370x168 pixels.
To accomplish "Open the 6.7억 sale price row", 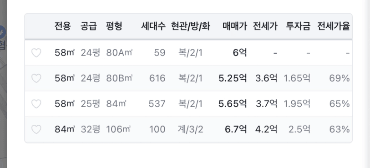I will tap(236, 129).
